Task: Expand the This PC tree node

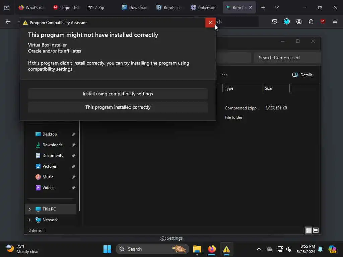Action: pyautogui.click(x=29, y=209)
